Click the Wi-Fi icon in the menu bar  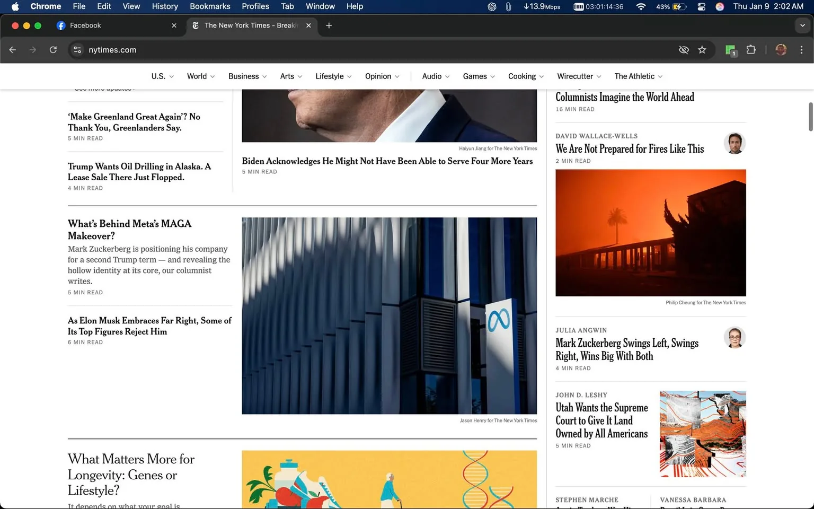[x=641, y=7]
